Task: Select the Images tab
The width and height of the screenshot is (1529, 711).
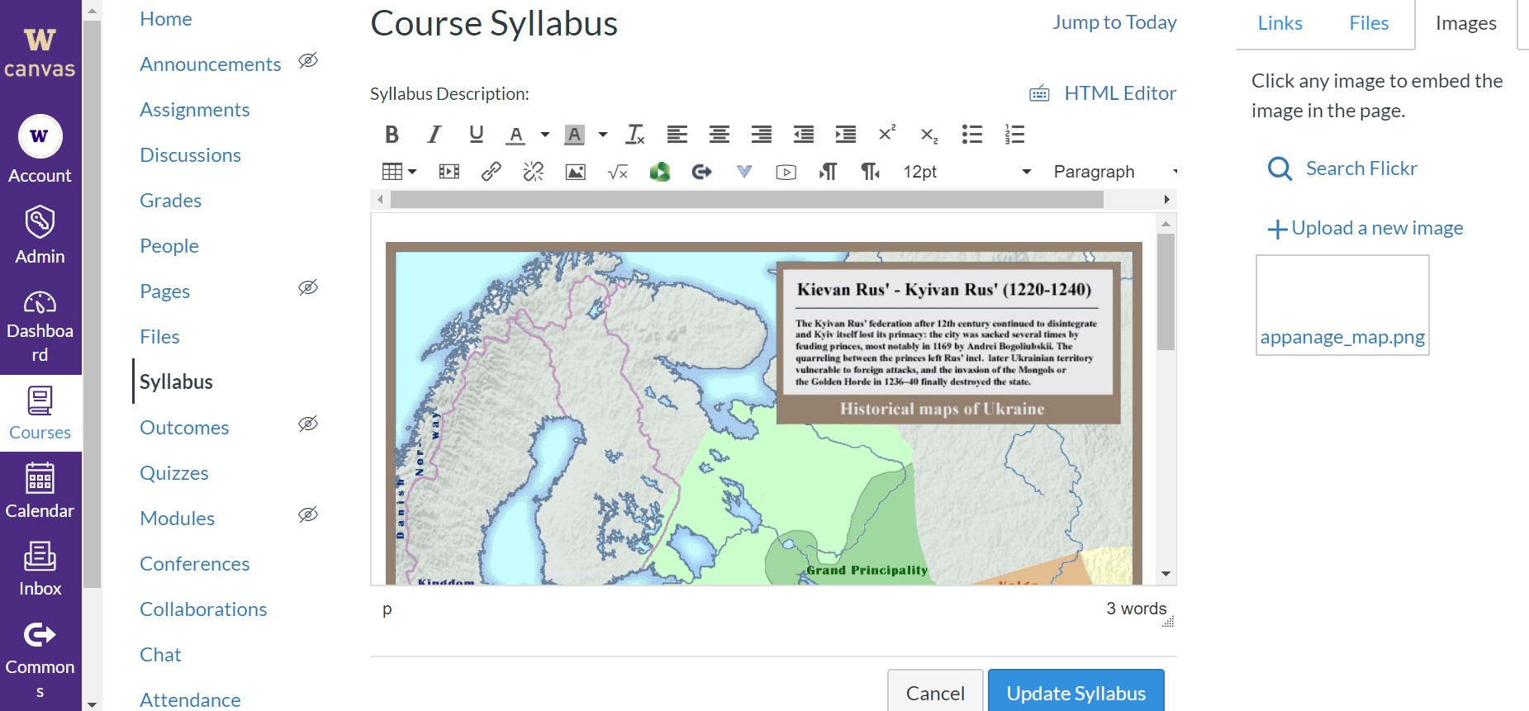Action: (1465, 23)
